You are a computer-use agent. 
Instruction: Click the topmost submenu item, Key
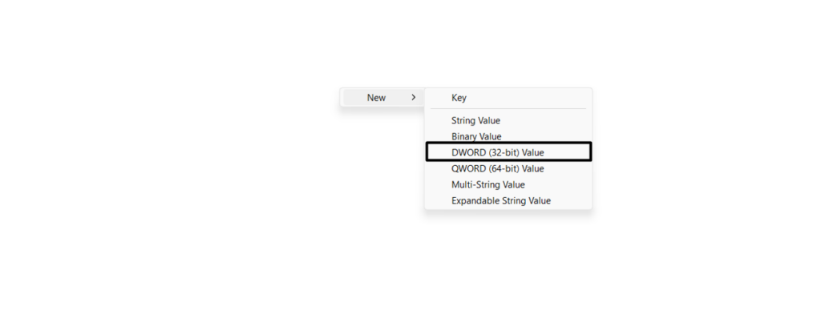[x=459, y=98]
